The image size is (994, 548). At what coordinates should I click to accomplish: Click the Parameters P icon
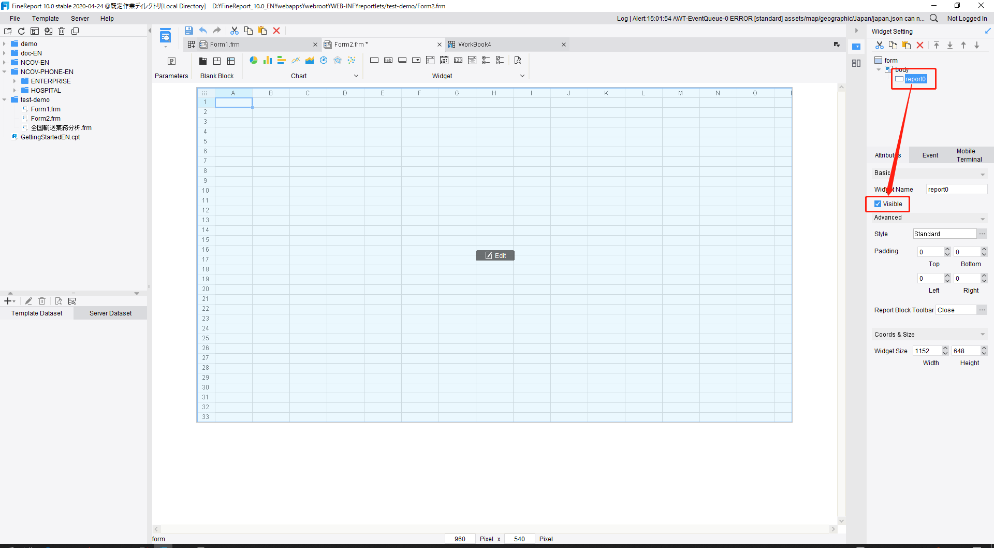(x=171, y=61)
